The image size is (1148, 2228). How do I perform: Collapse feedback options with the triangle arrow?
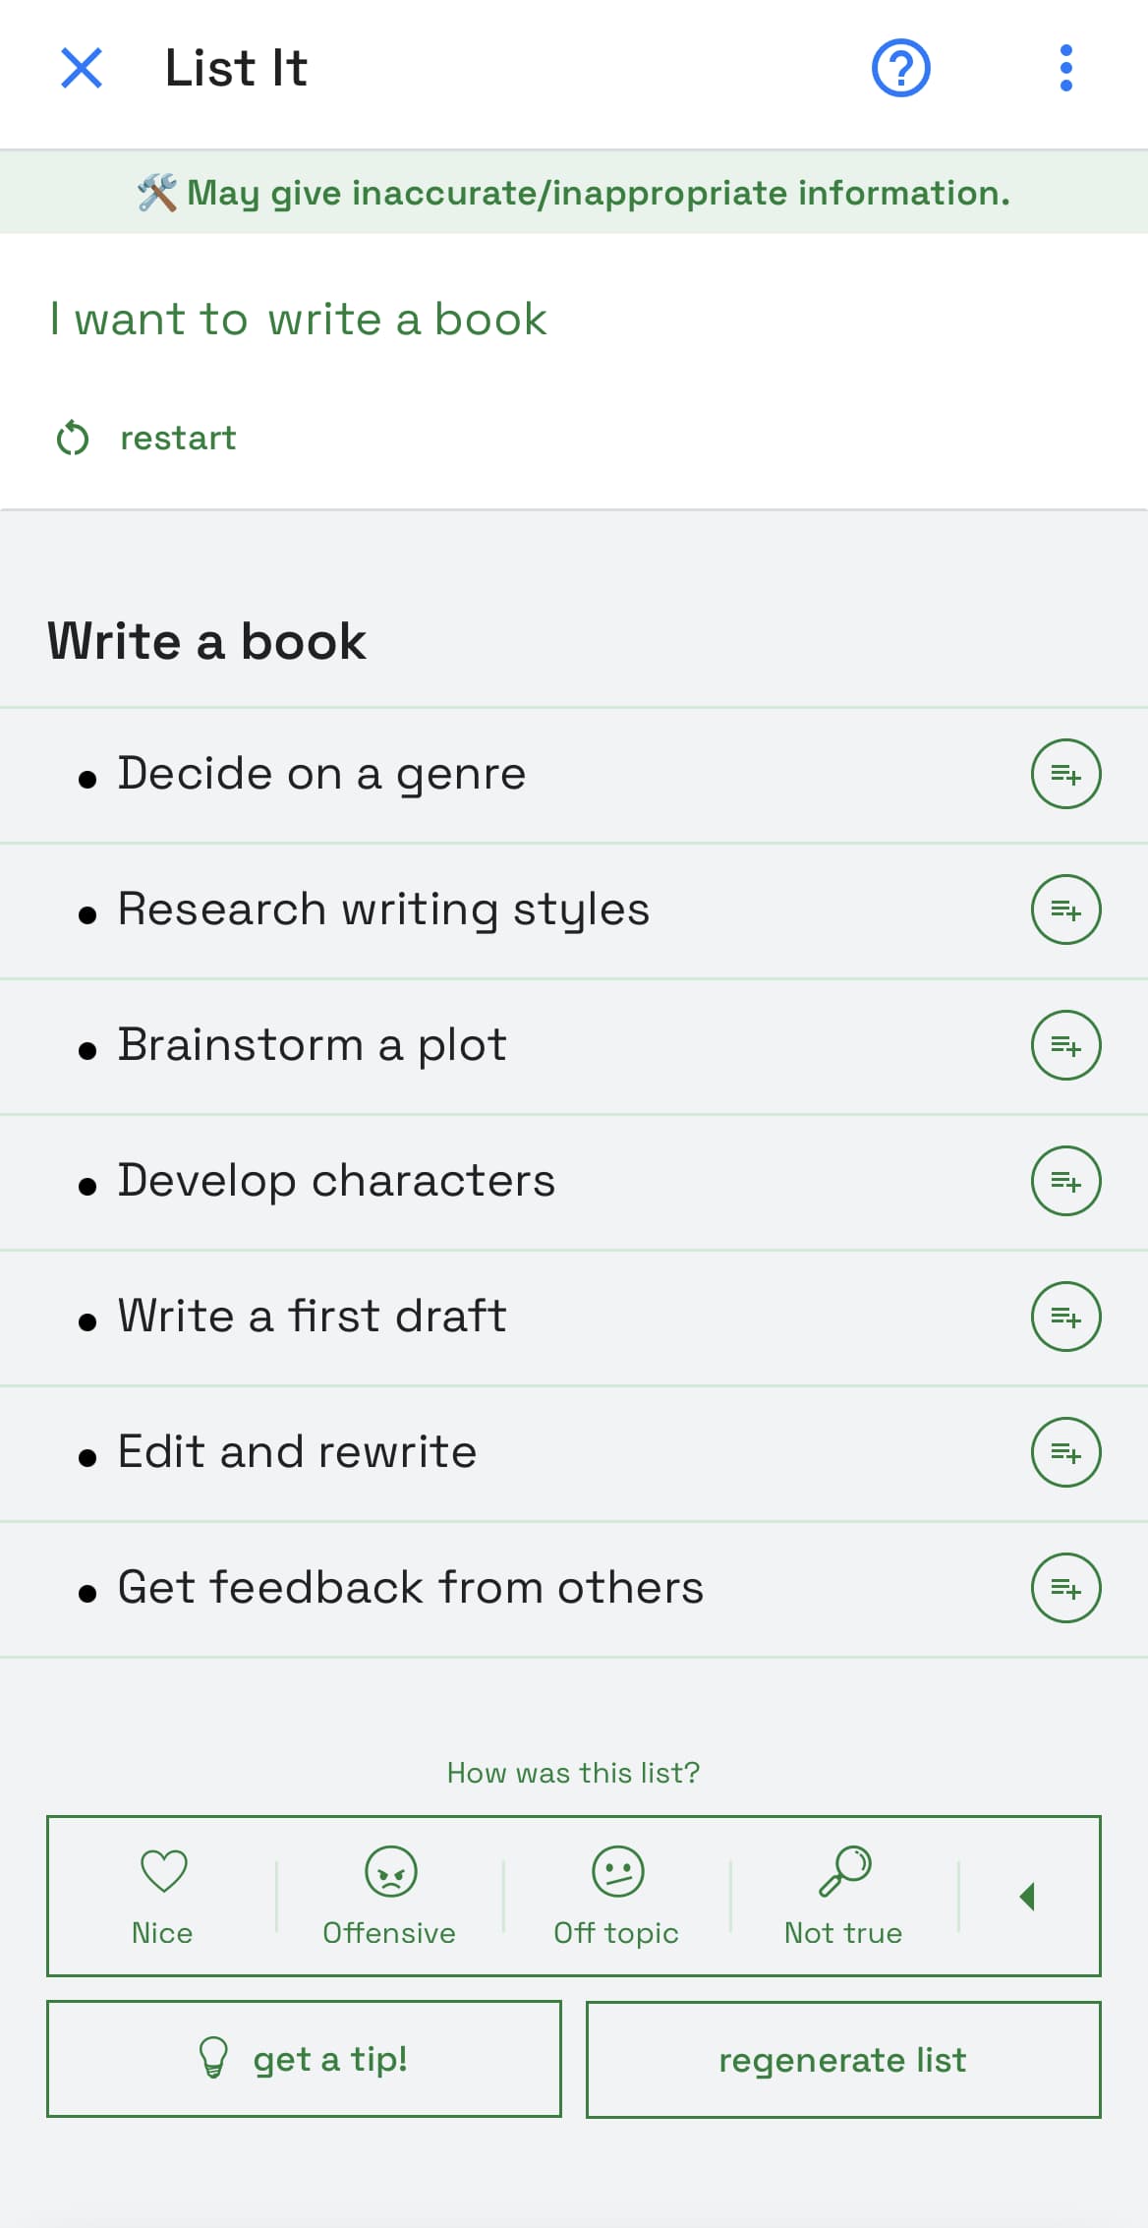pyautogui.click(x=1028, y=1897)
